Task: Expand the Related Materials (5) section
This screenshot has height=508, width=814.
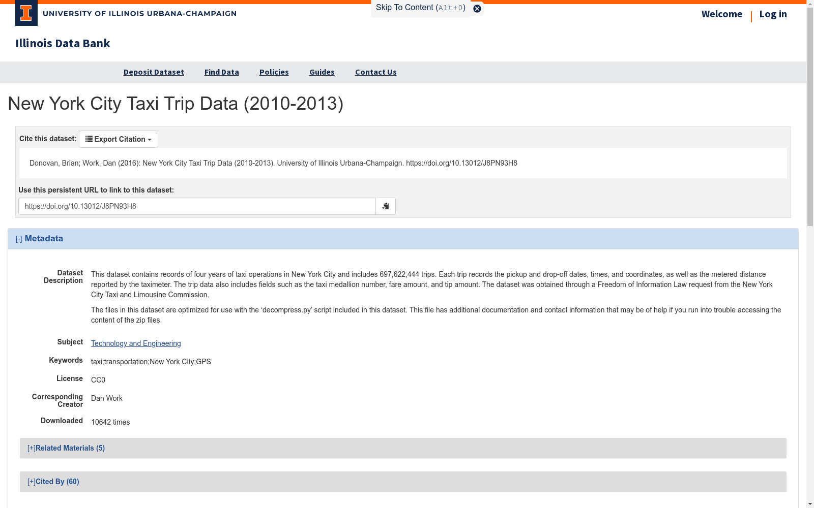Action: [66, 448]
